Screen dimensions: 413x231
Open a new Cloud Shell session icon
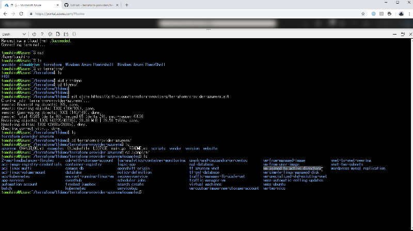(66, 34)
